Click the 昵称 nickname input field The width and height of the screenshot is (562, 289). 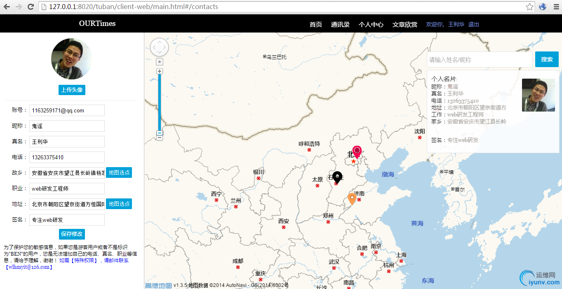point(67,126)
